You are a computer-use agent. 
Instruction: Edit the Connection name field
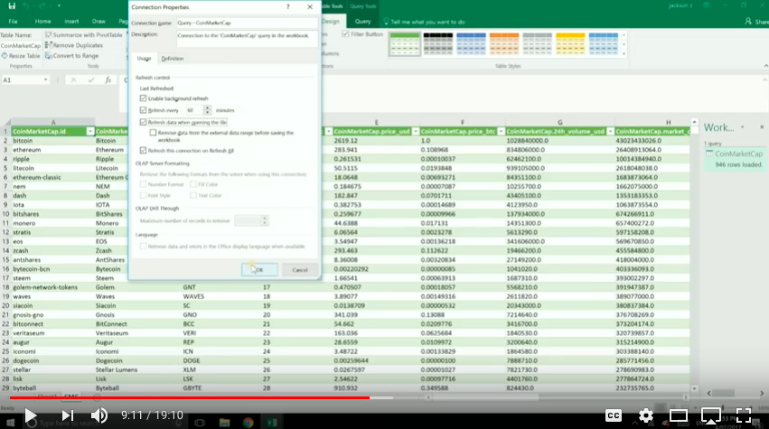(248, 23)
